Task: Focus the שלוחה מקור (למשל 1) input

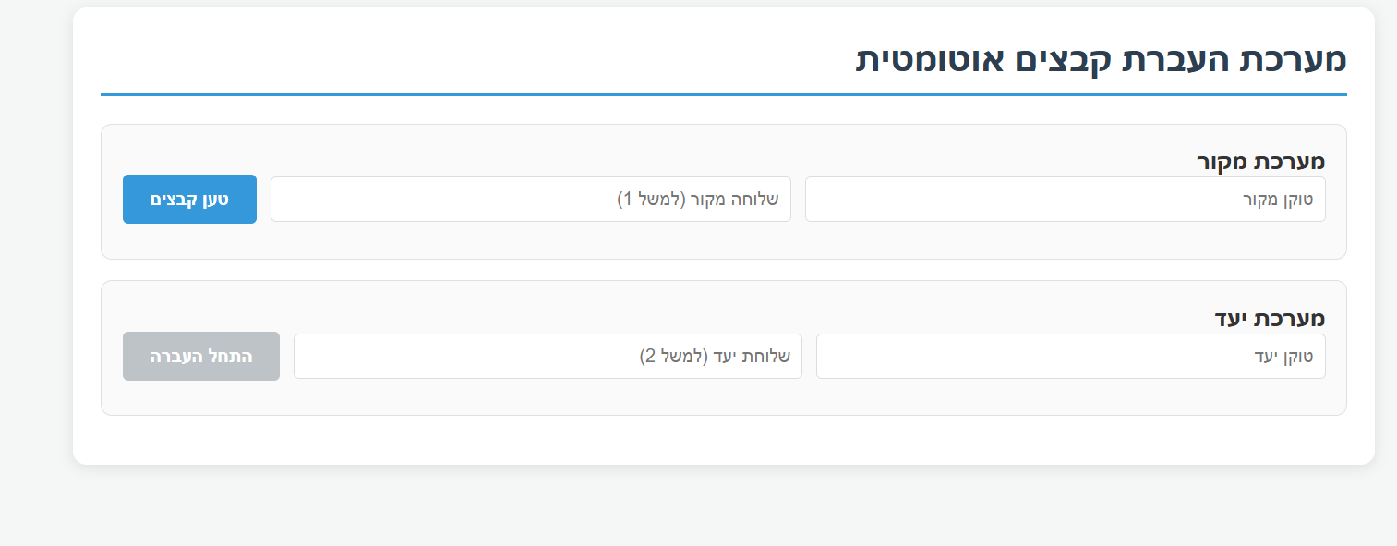Action: pyautogui.click(x=530, y=200)
